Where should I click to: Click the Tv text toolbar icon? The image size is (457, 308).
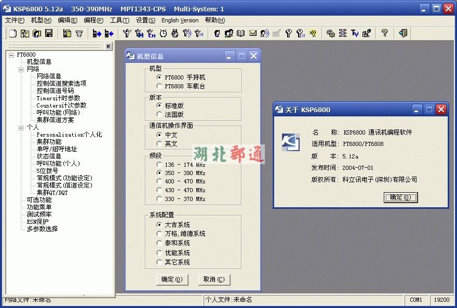coord(355,33)
